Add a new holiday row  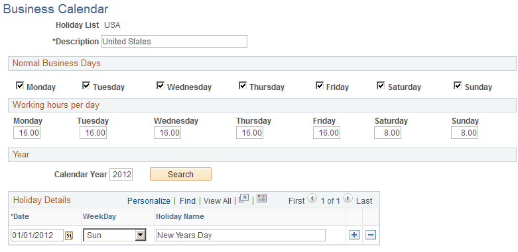(x=354, y=235)
